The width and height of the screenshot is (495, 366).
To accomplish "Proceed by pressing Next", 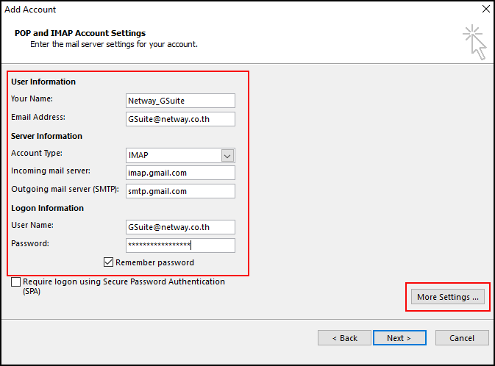I will click(x=399, y=338).
